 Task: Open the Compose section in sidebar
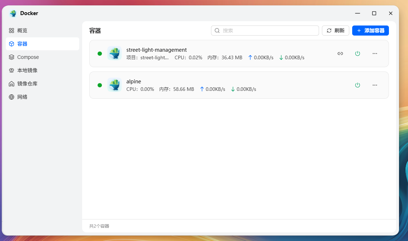click(x=27, y=57)
